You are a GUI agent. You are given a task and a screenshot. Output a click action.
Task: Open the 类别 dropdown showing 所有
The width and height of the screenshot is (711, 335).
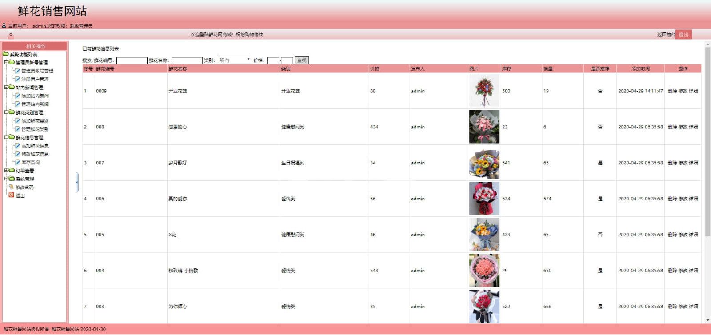coord(235,60)
